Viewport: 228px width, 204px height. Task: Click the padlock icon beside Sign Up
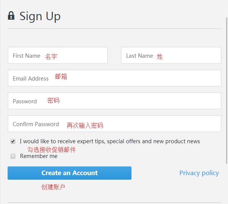pos(11,16)
